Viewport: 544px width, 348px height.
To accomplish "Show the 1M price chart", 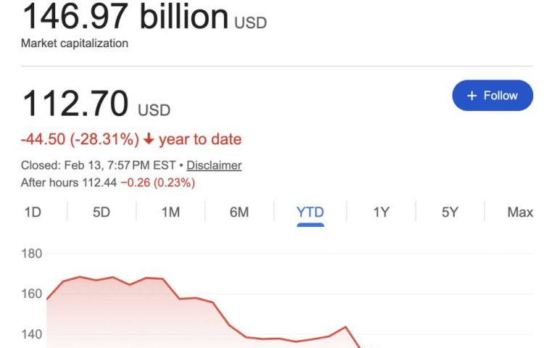I will (x=170, y=212).
